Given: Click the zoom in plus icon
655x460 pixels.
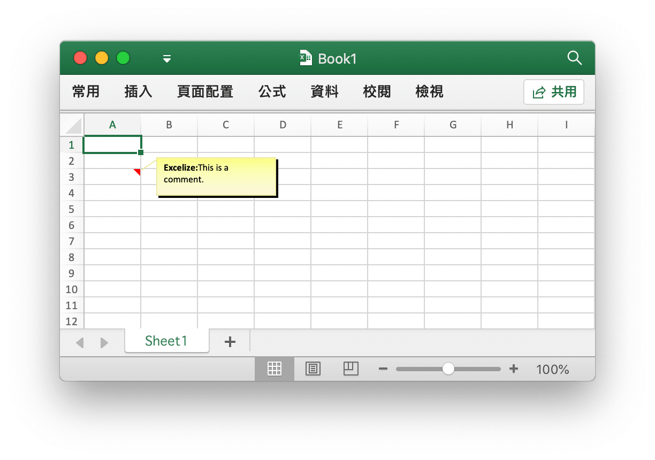Looking at the screenshot, I should click(514, 369).
